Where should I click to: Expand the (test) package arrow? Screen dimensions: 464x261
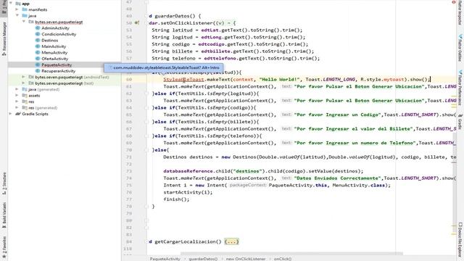(24, 83)
